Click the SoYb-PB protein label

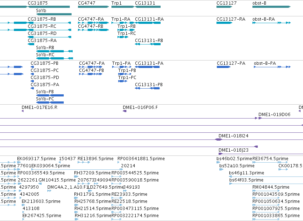coord(45,92)
